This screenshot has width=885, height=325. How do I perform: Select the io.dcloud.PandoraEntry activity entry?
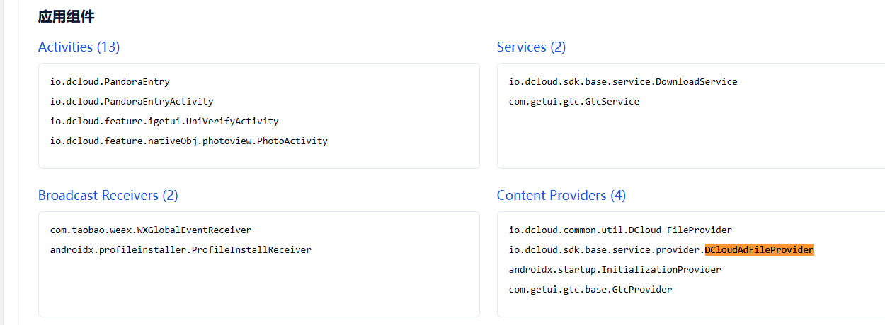pyautogui.click(x=110, y=82)
